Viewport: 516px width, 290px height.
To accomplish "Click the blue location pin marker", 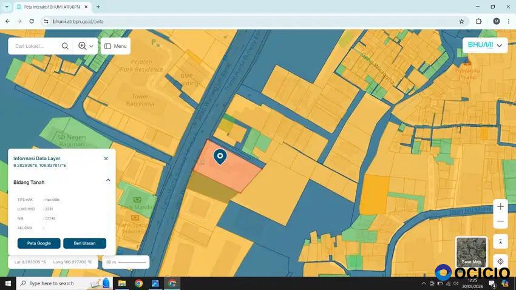I will [220, 157].
